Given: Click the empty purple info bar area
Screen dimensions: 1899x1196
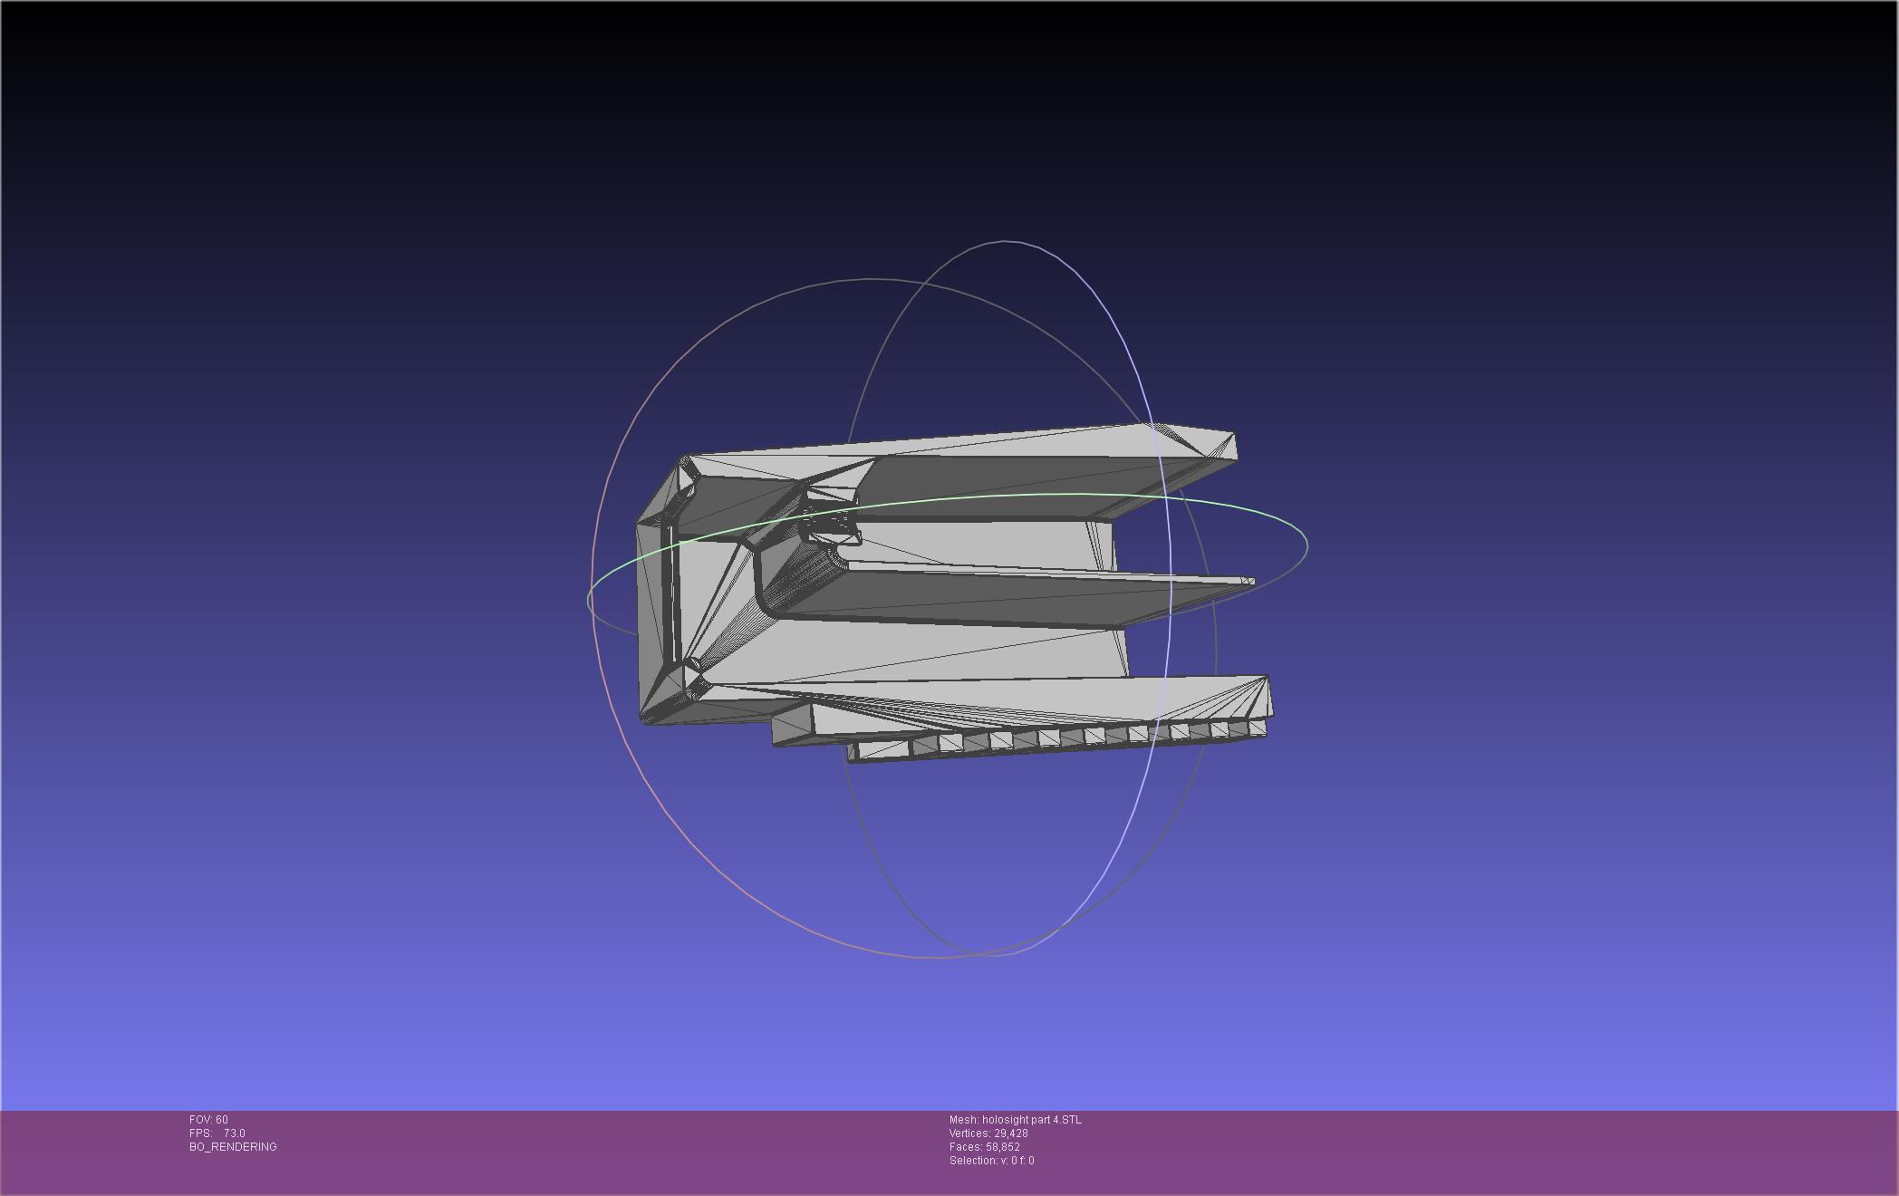Looking at the screenshot, I should tap(1450, 1151).
